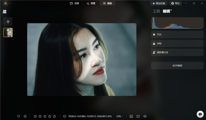Expand the 摄影棚光线 studio light entry
The image size is (206, 120).
pyautogui.click(x=177, y=52)
